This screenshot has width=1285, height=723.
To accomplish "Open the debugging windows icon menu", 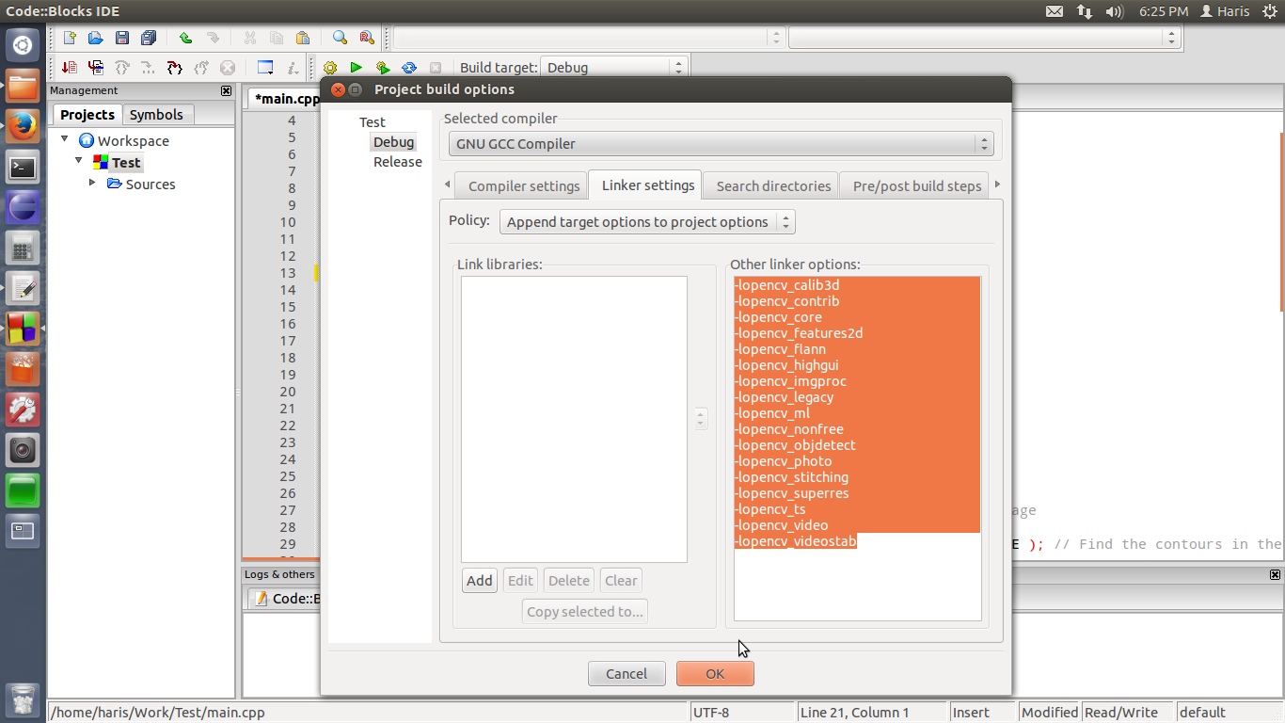I will pos(265,68).
